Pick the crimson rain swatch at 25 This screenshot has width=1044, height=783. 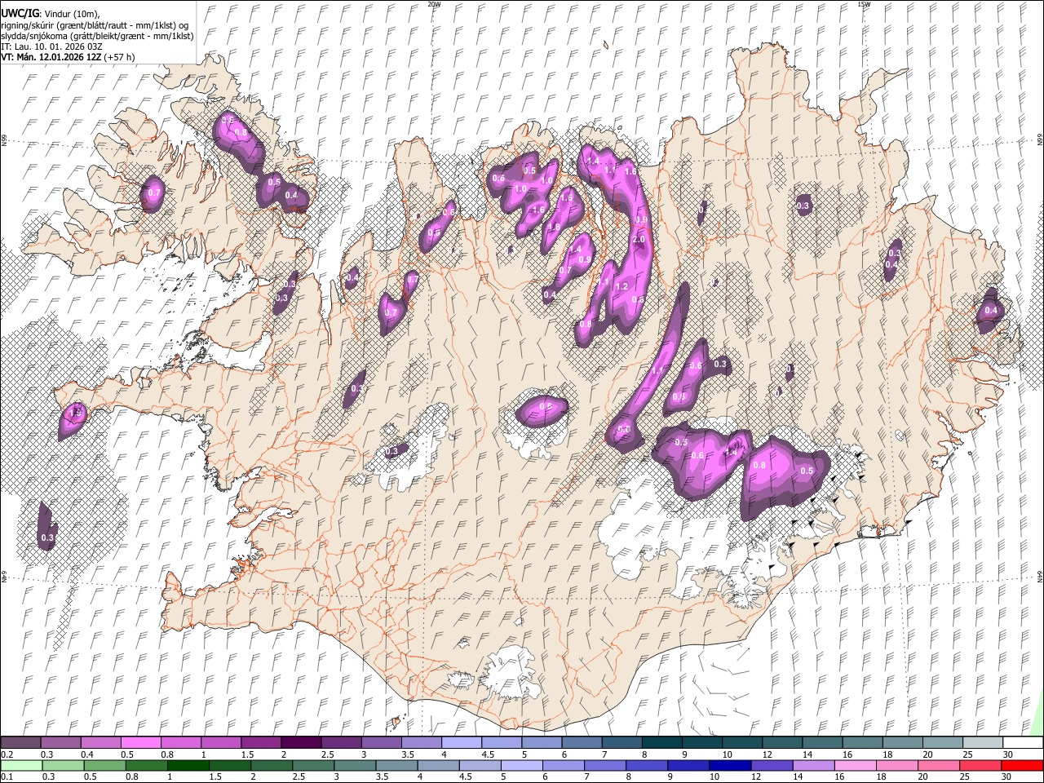(x=980, y=766)
